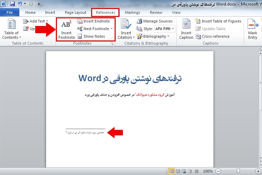
Task: Customize the Quick Access Toolbar dropdown
Action: coord(39,4)
